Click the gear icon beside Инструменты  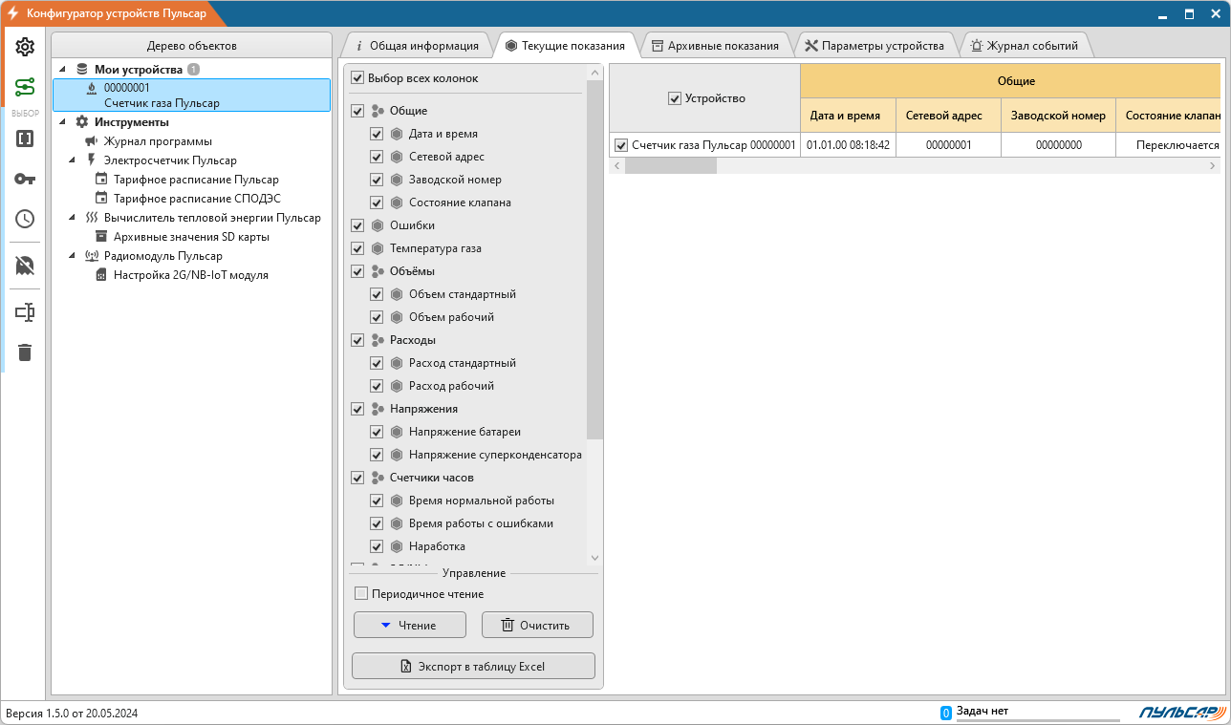pos(82,122)
